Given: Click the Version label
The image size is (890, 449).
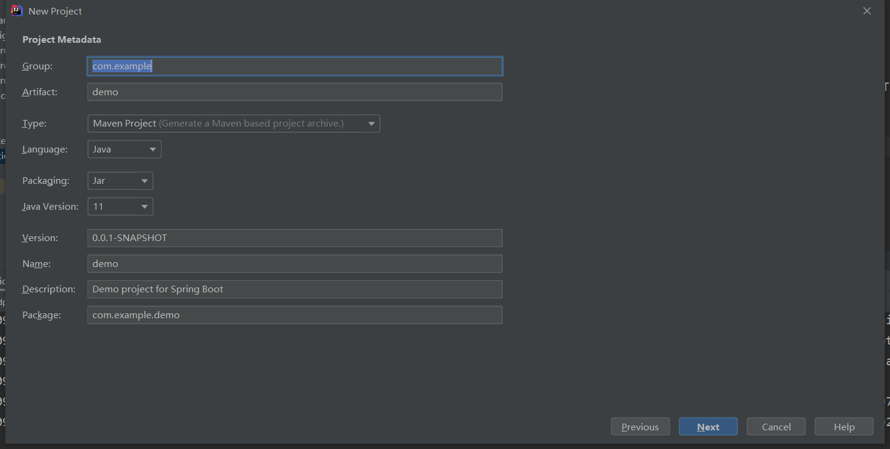Looking at the screenshot, I should tap(40, 238).
